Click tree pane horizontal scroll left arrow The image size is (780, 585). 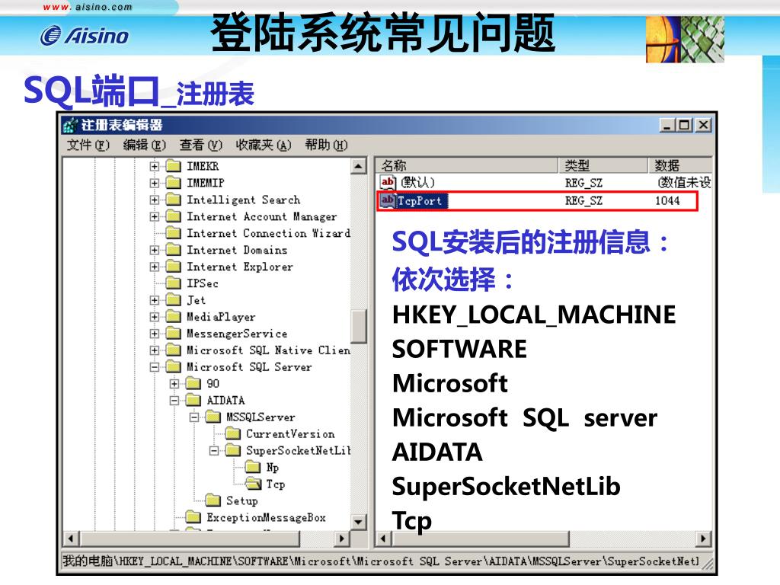pos(71,539)
